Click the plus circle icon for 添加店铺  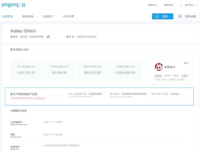pos(180,16)
